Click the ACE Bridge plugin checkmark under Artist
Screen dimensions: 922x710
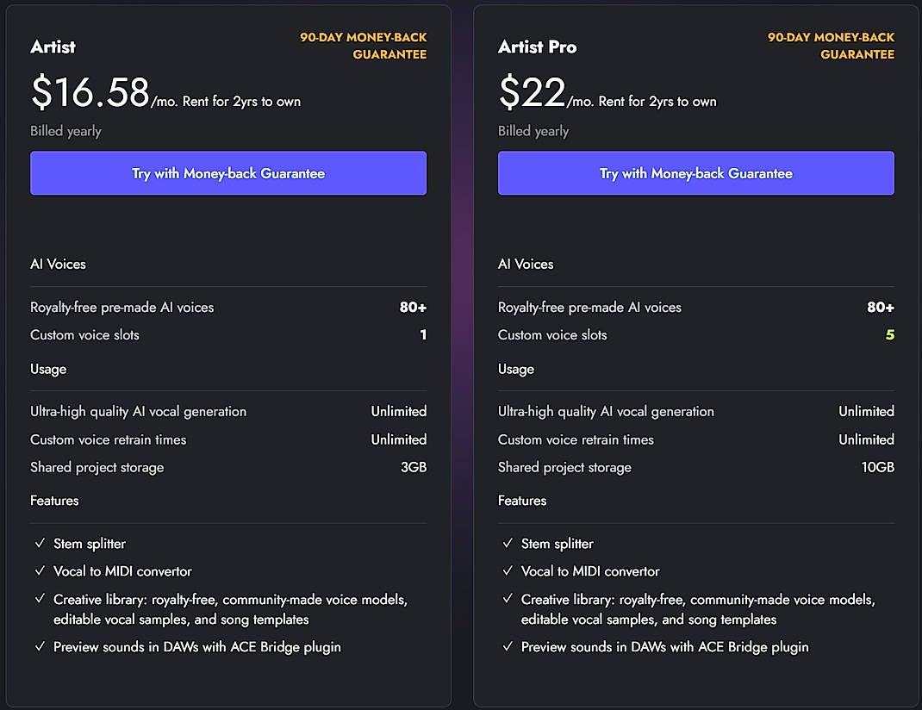tap(40, 646)
